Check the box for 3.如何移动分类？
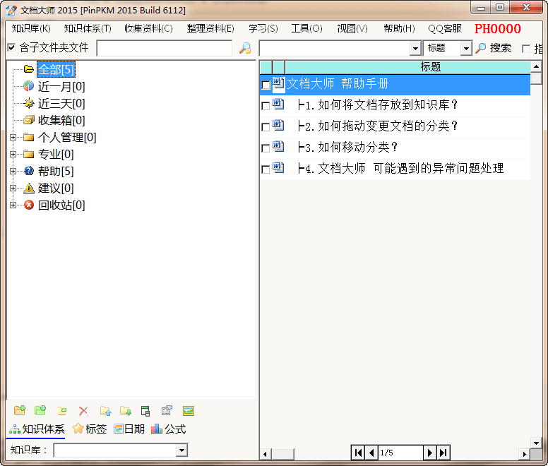 (266, 148)
